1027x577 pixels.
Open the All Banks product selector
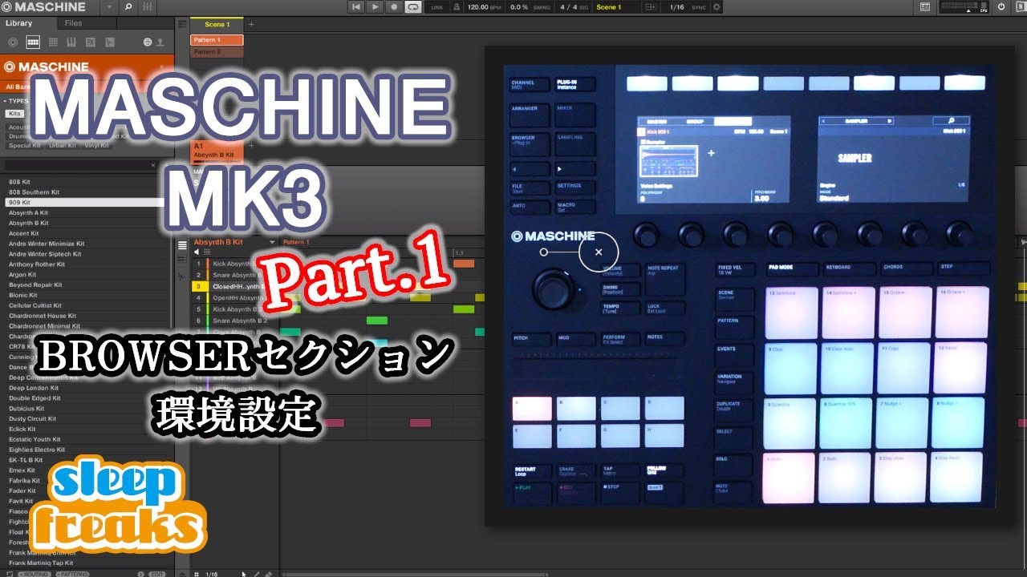point(19,87)
